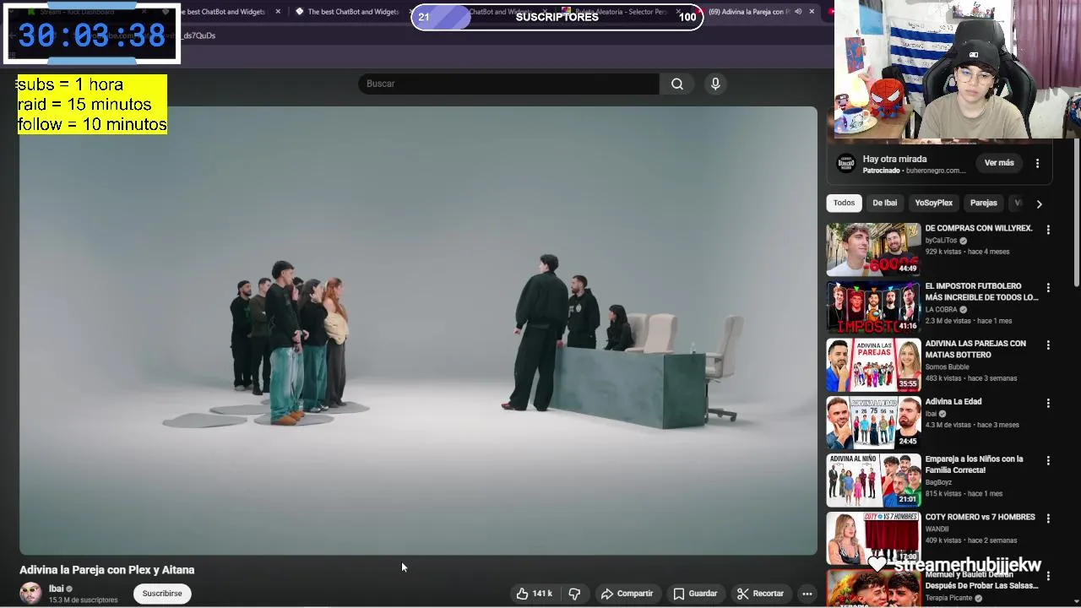
Task: Click Hay otra mirada ad title
Action: pyautogui.click(x=894, y=159)
